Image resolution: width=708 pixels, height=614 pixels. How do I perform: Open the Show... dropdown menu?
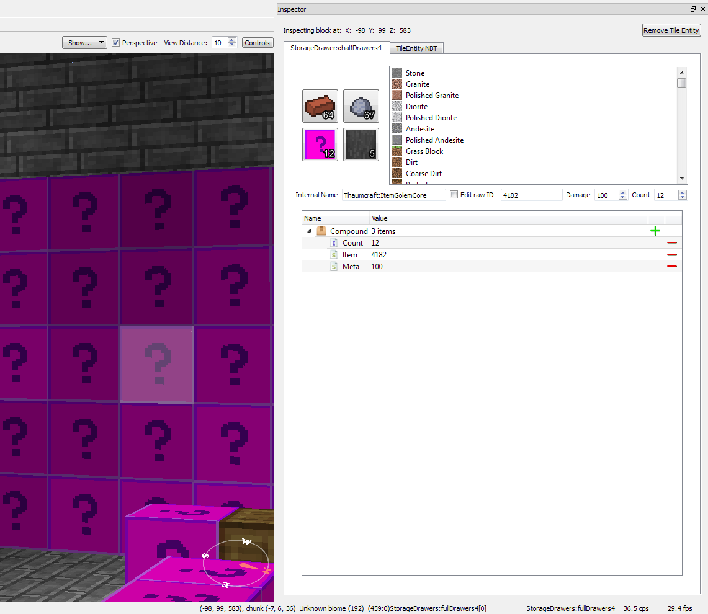point(84,42)
